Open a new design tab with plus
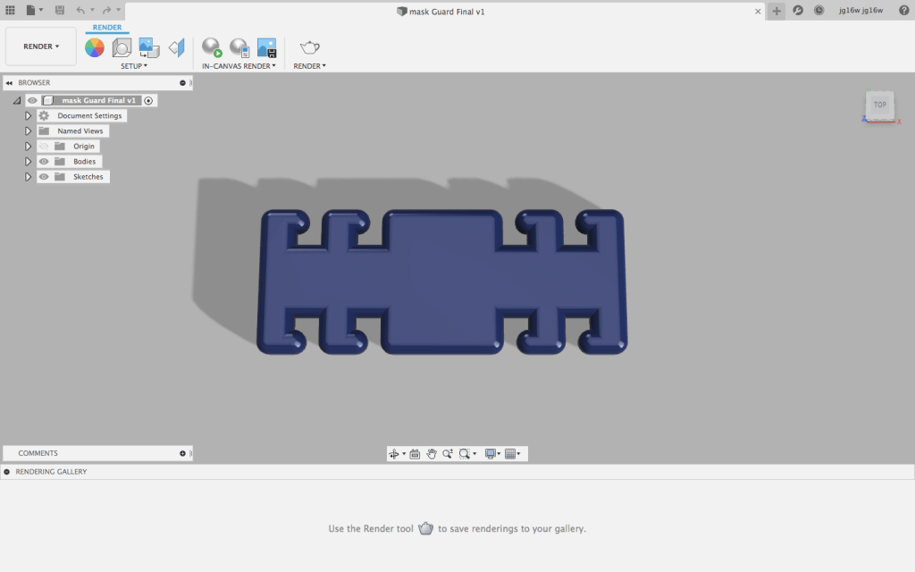Viewport: 915px width, 572px height. pyautogui.click(x=776, y=11)
